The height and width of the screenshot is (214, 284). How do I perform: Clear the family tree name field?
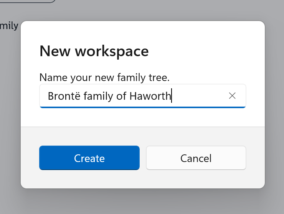[232, 96]
